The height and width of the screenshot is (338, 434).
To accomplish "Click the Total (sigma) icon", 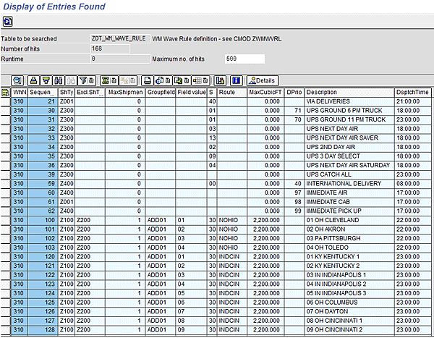I will [x=106, y=80].
